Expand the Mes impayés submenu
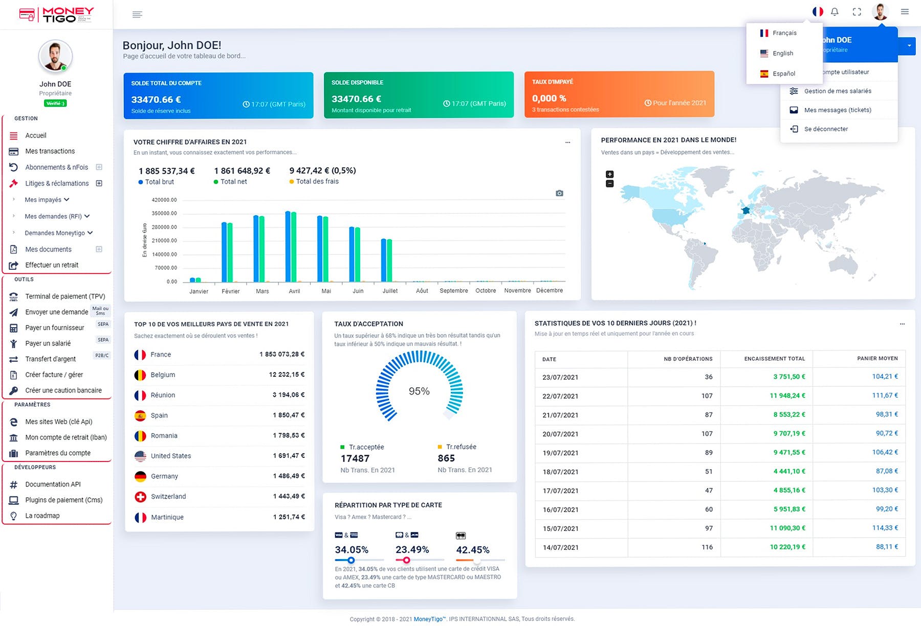The height and width of the screenshot is (626, 921). point(47,200)
